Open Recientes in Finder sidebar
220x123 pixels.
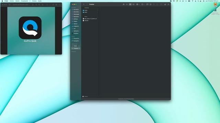[76, 17]
